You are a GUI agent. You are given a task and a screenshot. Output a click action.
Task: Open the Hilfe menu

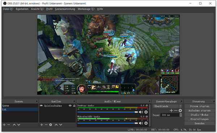[x=100, y=9]
